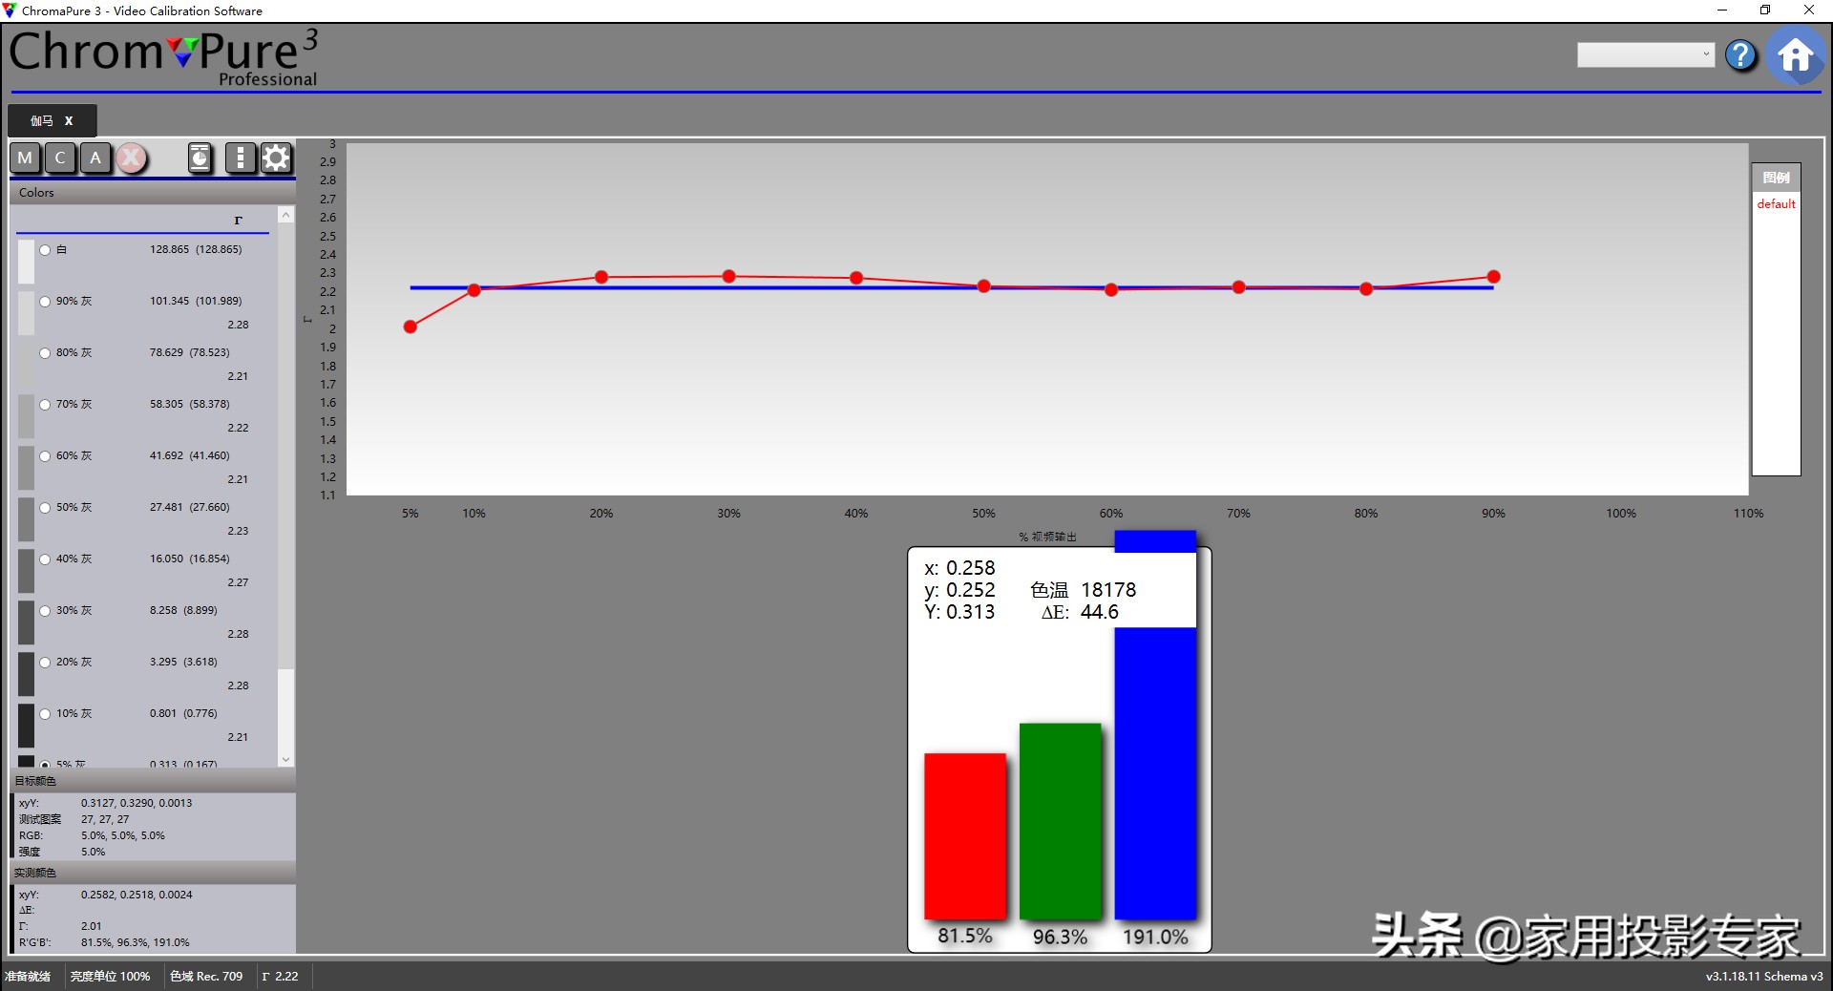This screenshot has width=1833, height=991.
Task: Select the 40% 灰 radio button
Action: [45, 559]
